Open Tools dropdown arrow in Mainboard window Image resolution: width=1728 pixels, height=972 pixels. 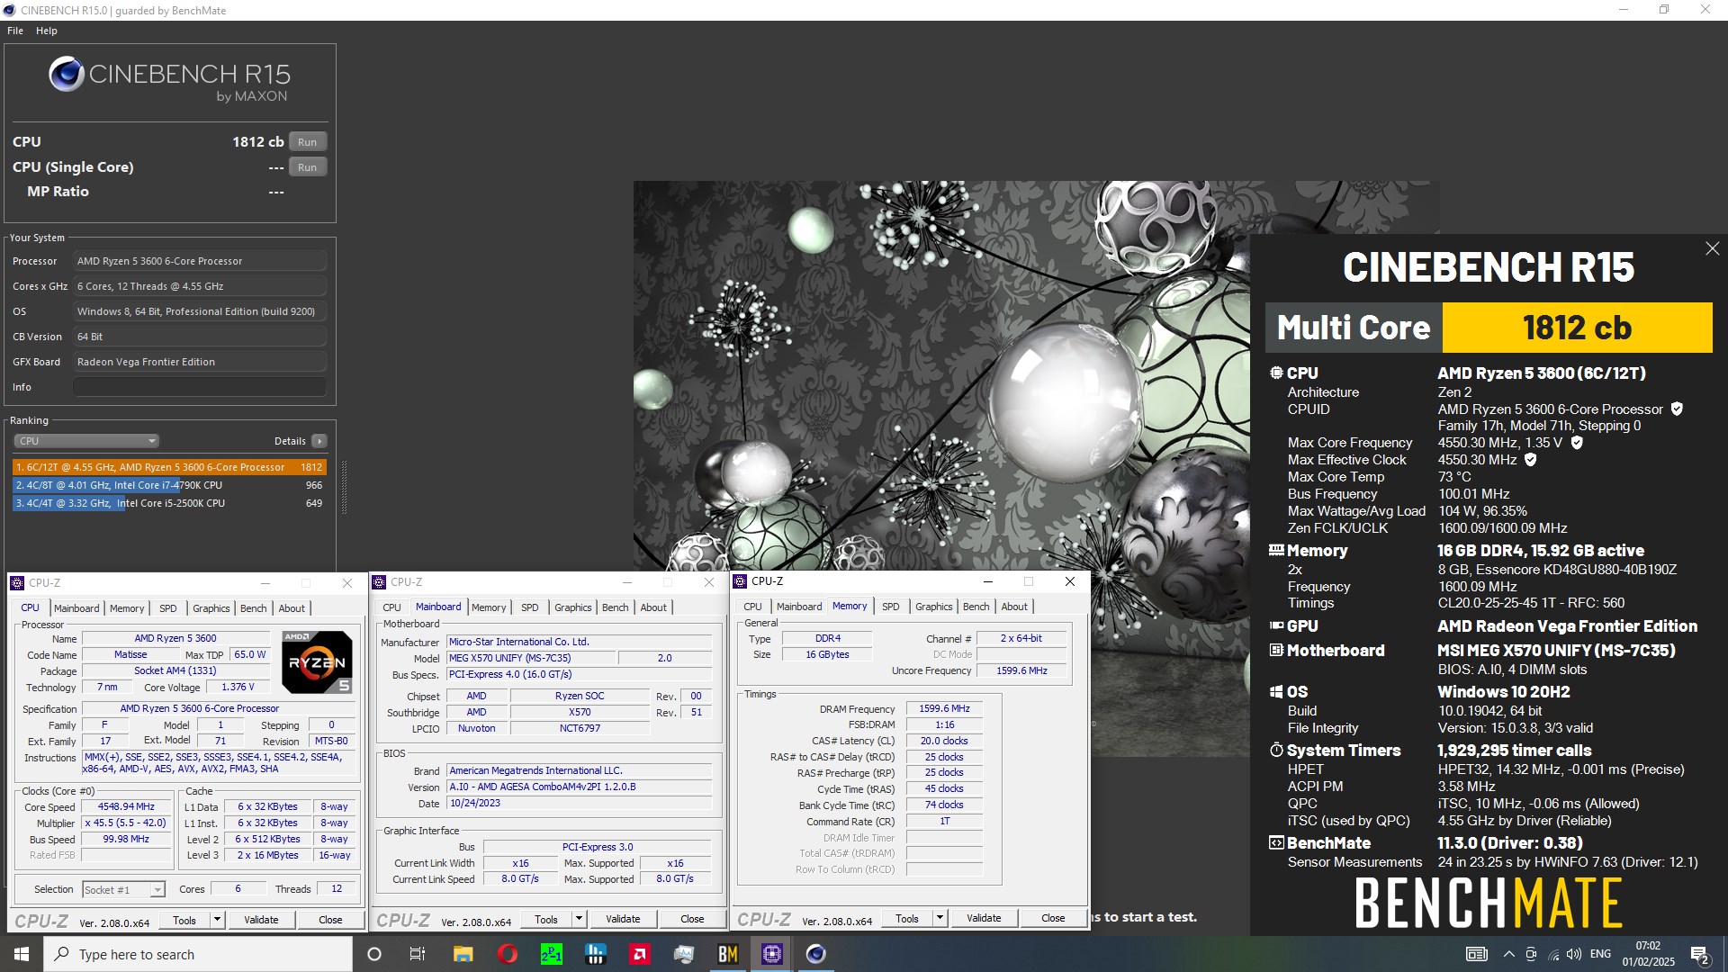(579, 919)
